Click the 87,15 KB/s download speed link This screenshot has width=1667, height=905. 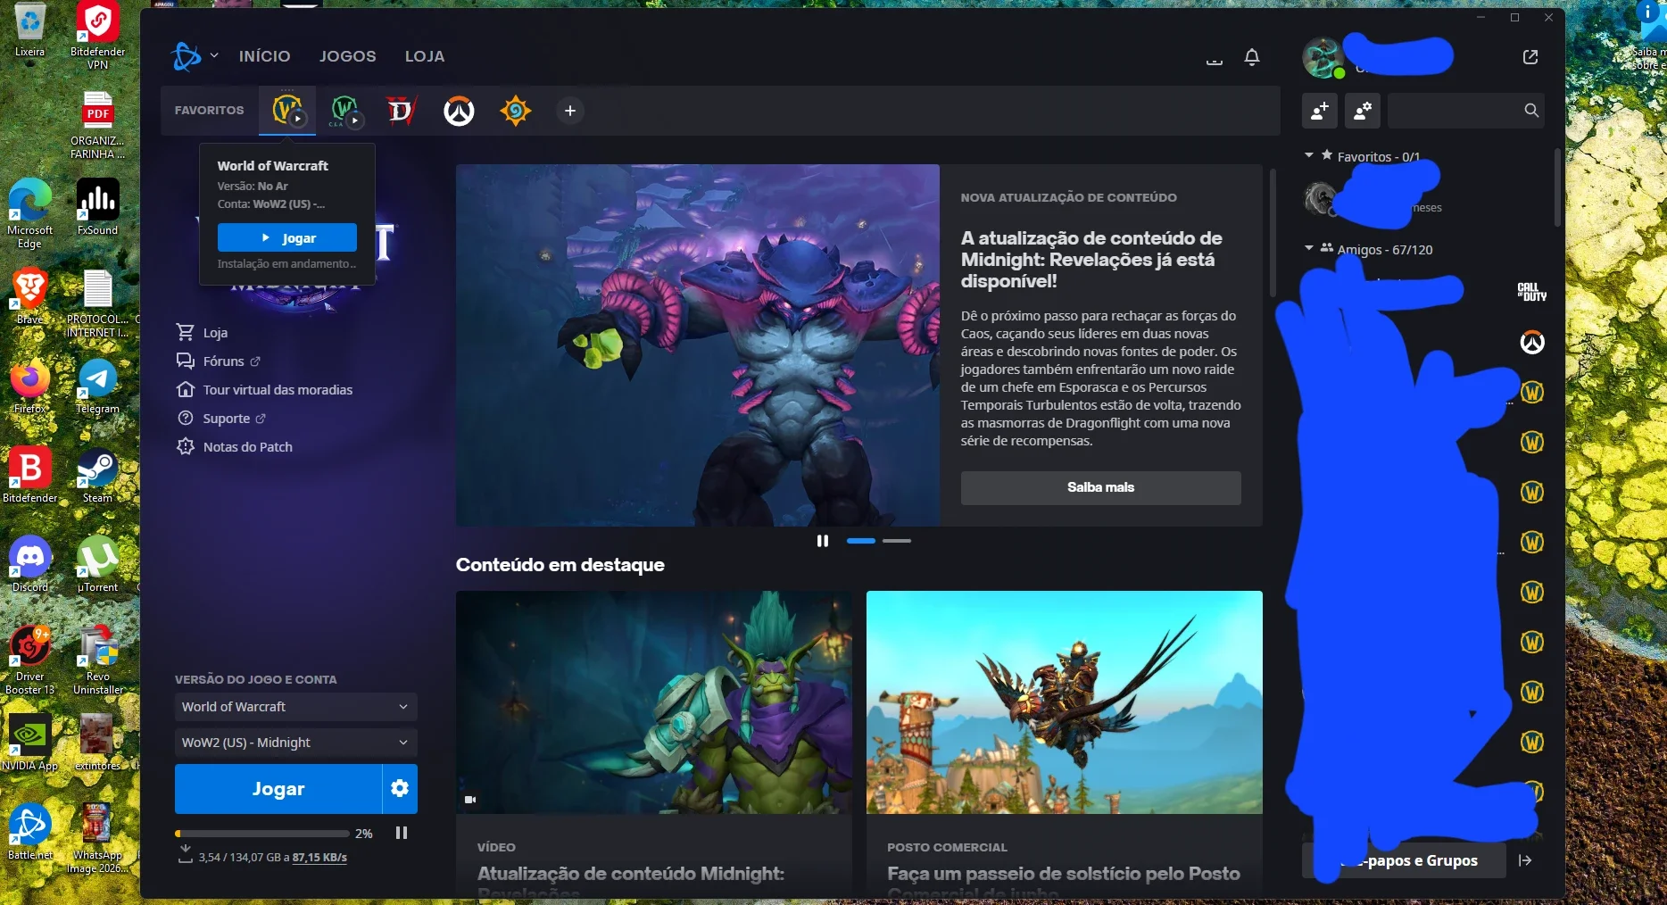coord(319,858)
